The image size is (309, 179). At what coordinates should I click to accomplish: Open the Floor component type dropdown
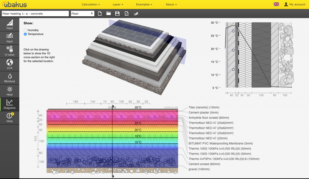point(83,14)
